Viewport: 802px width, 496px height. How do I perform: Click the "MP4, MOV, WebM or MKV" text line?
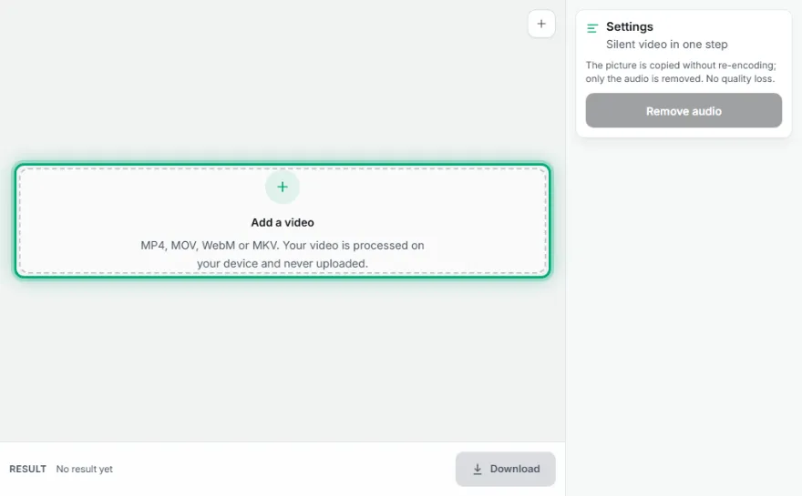click(283, 245)
